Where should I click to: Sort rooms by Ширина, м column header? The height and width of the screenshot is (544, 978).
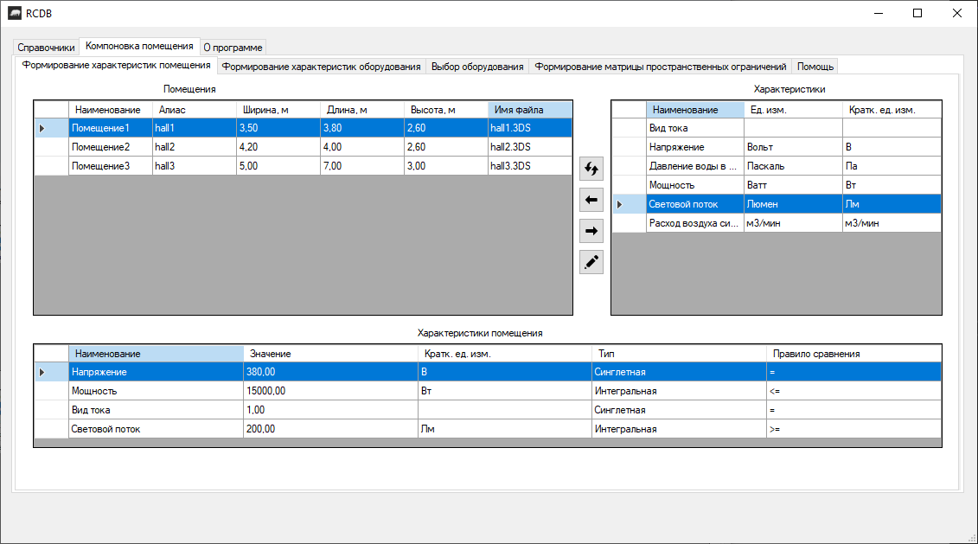[277, 110]
